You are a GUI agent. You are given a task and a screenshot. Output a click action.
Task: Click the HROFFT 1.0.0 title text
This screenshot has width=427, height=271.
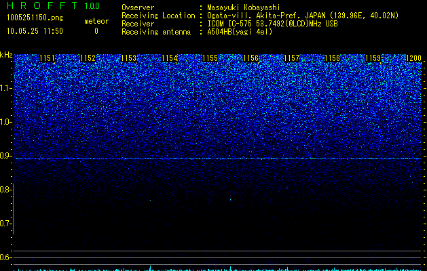54,5
